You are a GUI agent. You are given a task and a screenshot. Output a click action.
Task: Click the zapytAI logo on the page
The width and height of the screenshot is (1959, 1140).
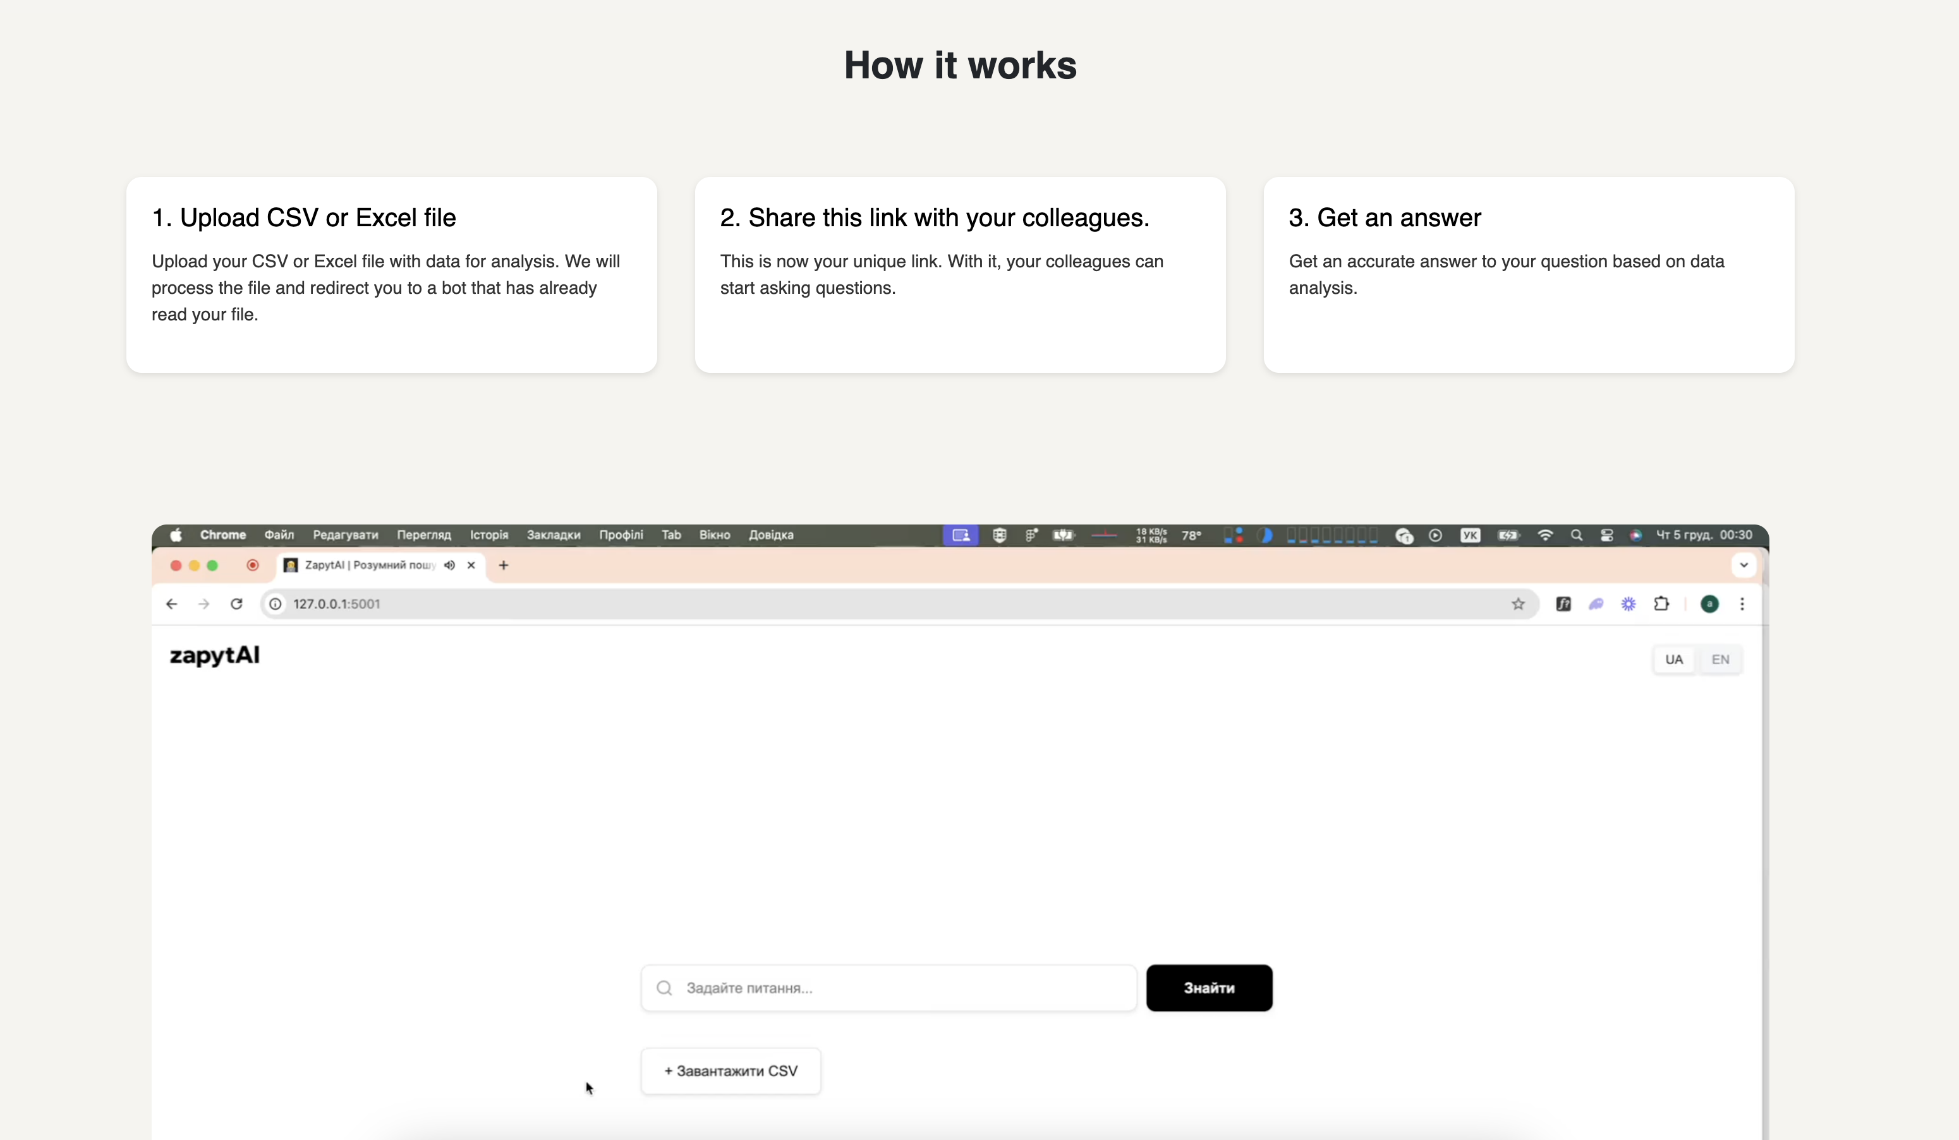[215, 655]
